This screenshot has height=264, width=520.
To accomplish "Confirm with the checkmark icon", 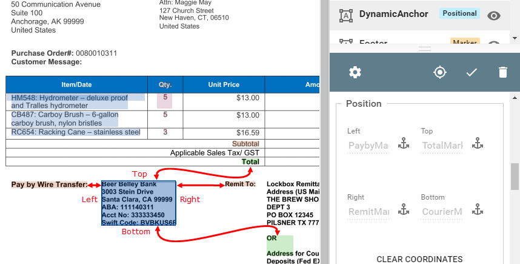I will (472, 73).
